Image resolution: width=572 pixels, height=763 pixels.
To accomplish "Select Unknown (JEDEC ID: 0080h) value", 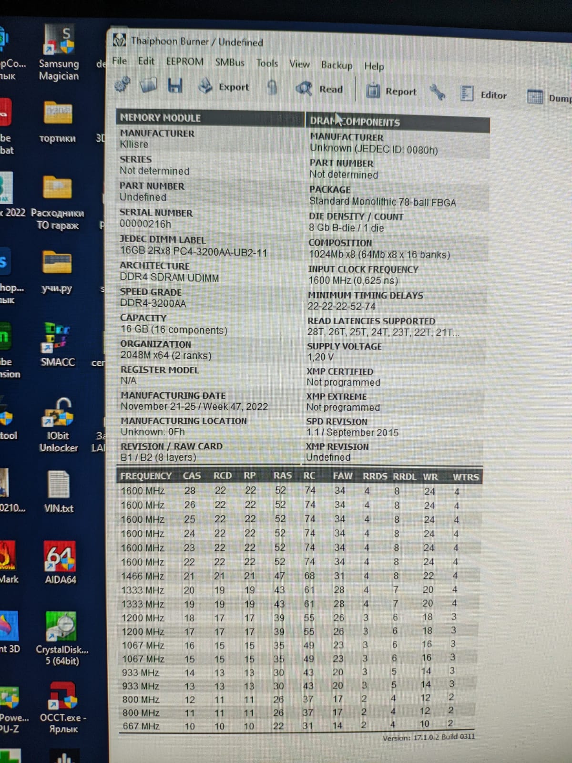I will 374,149.
